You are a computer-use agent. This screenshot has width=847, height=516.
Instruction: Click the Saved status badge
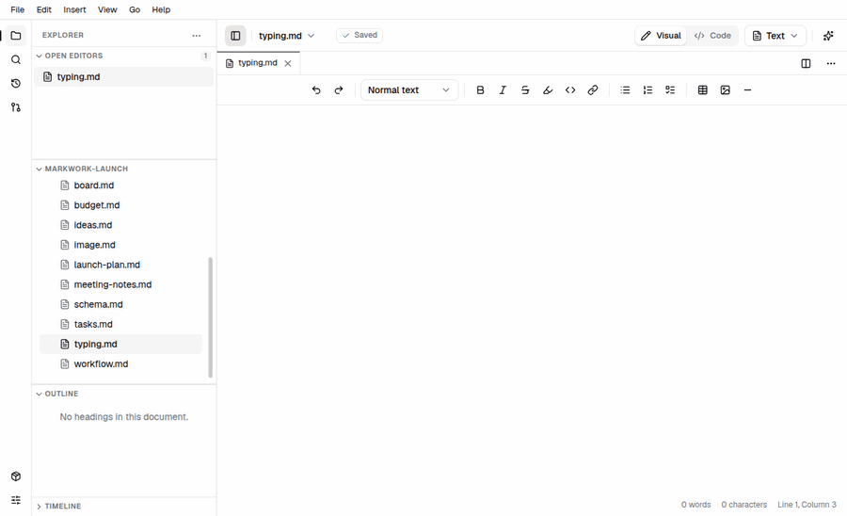pos(360,35)
